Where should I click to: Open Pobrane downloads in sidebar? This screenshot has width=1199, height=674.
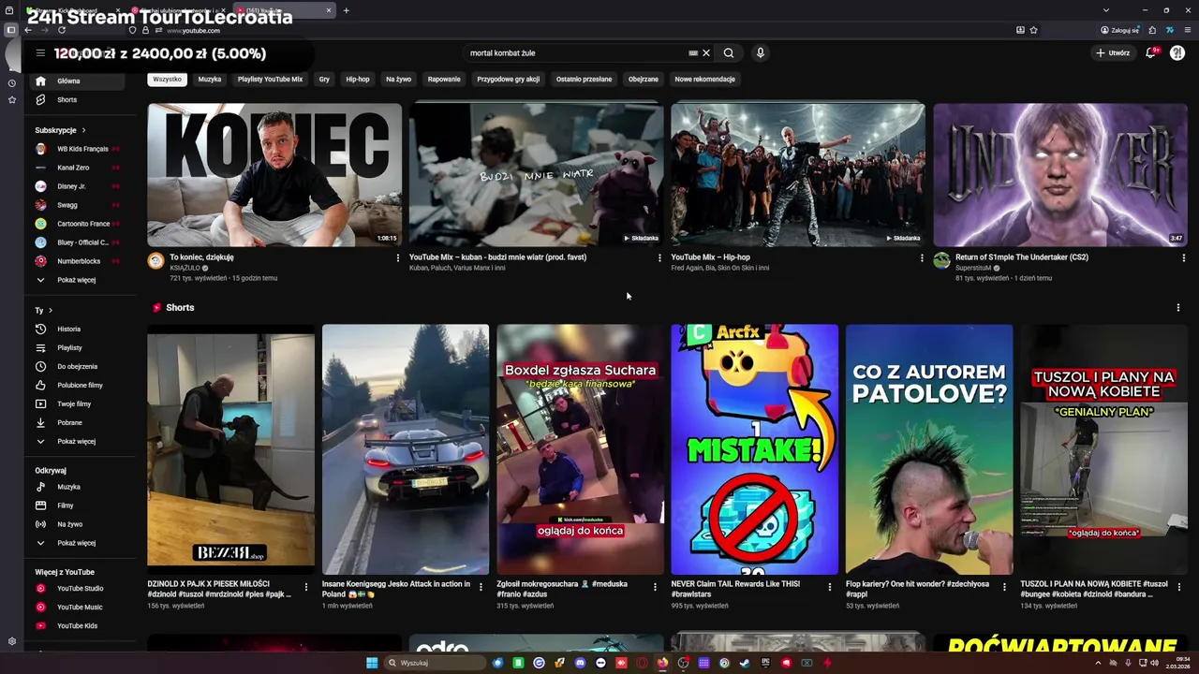click(75, 423)
